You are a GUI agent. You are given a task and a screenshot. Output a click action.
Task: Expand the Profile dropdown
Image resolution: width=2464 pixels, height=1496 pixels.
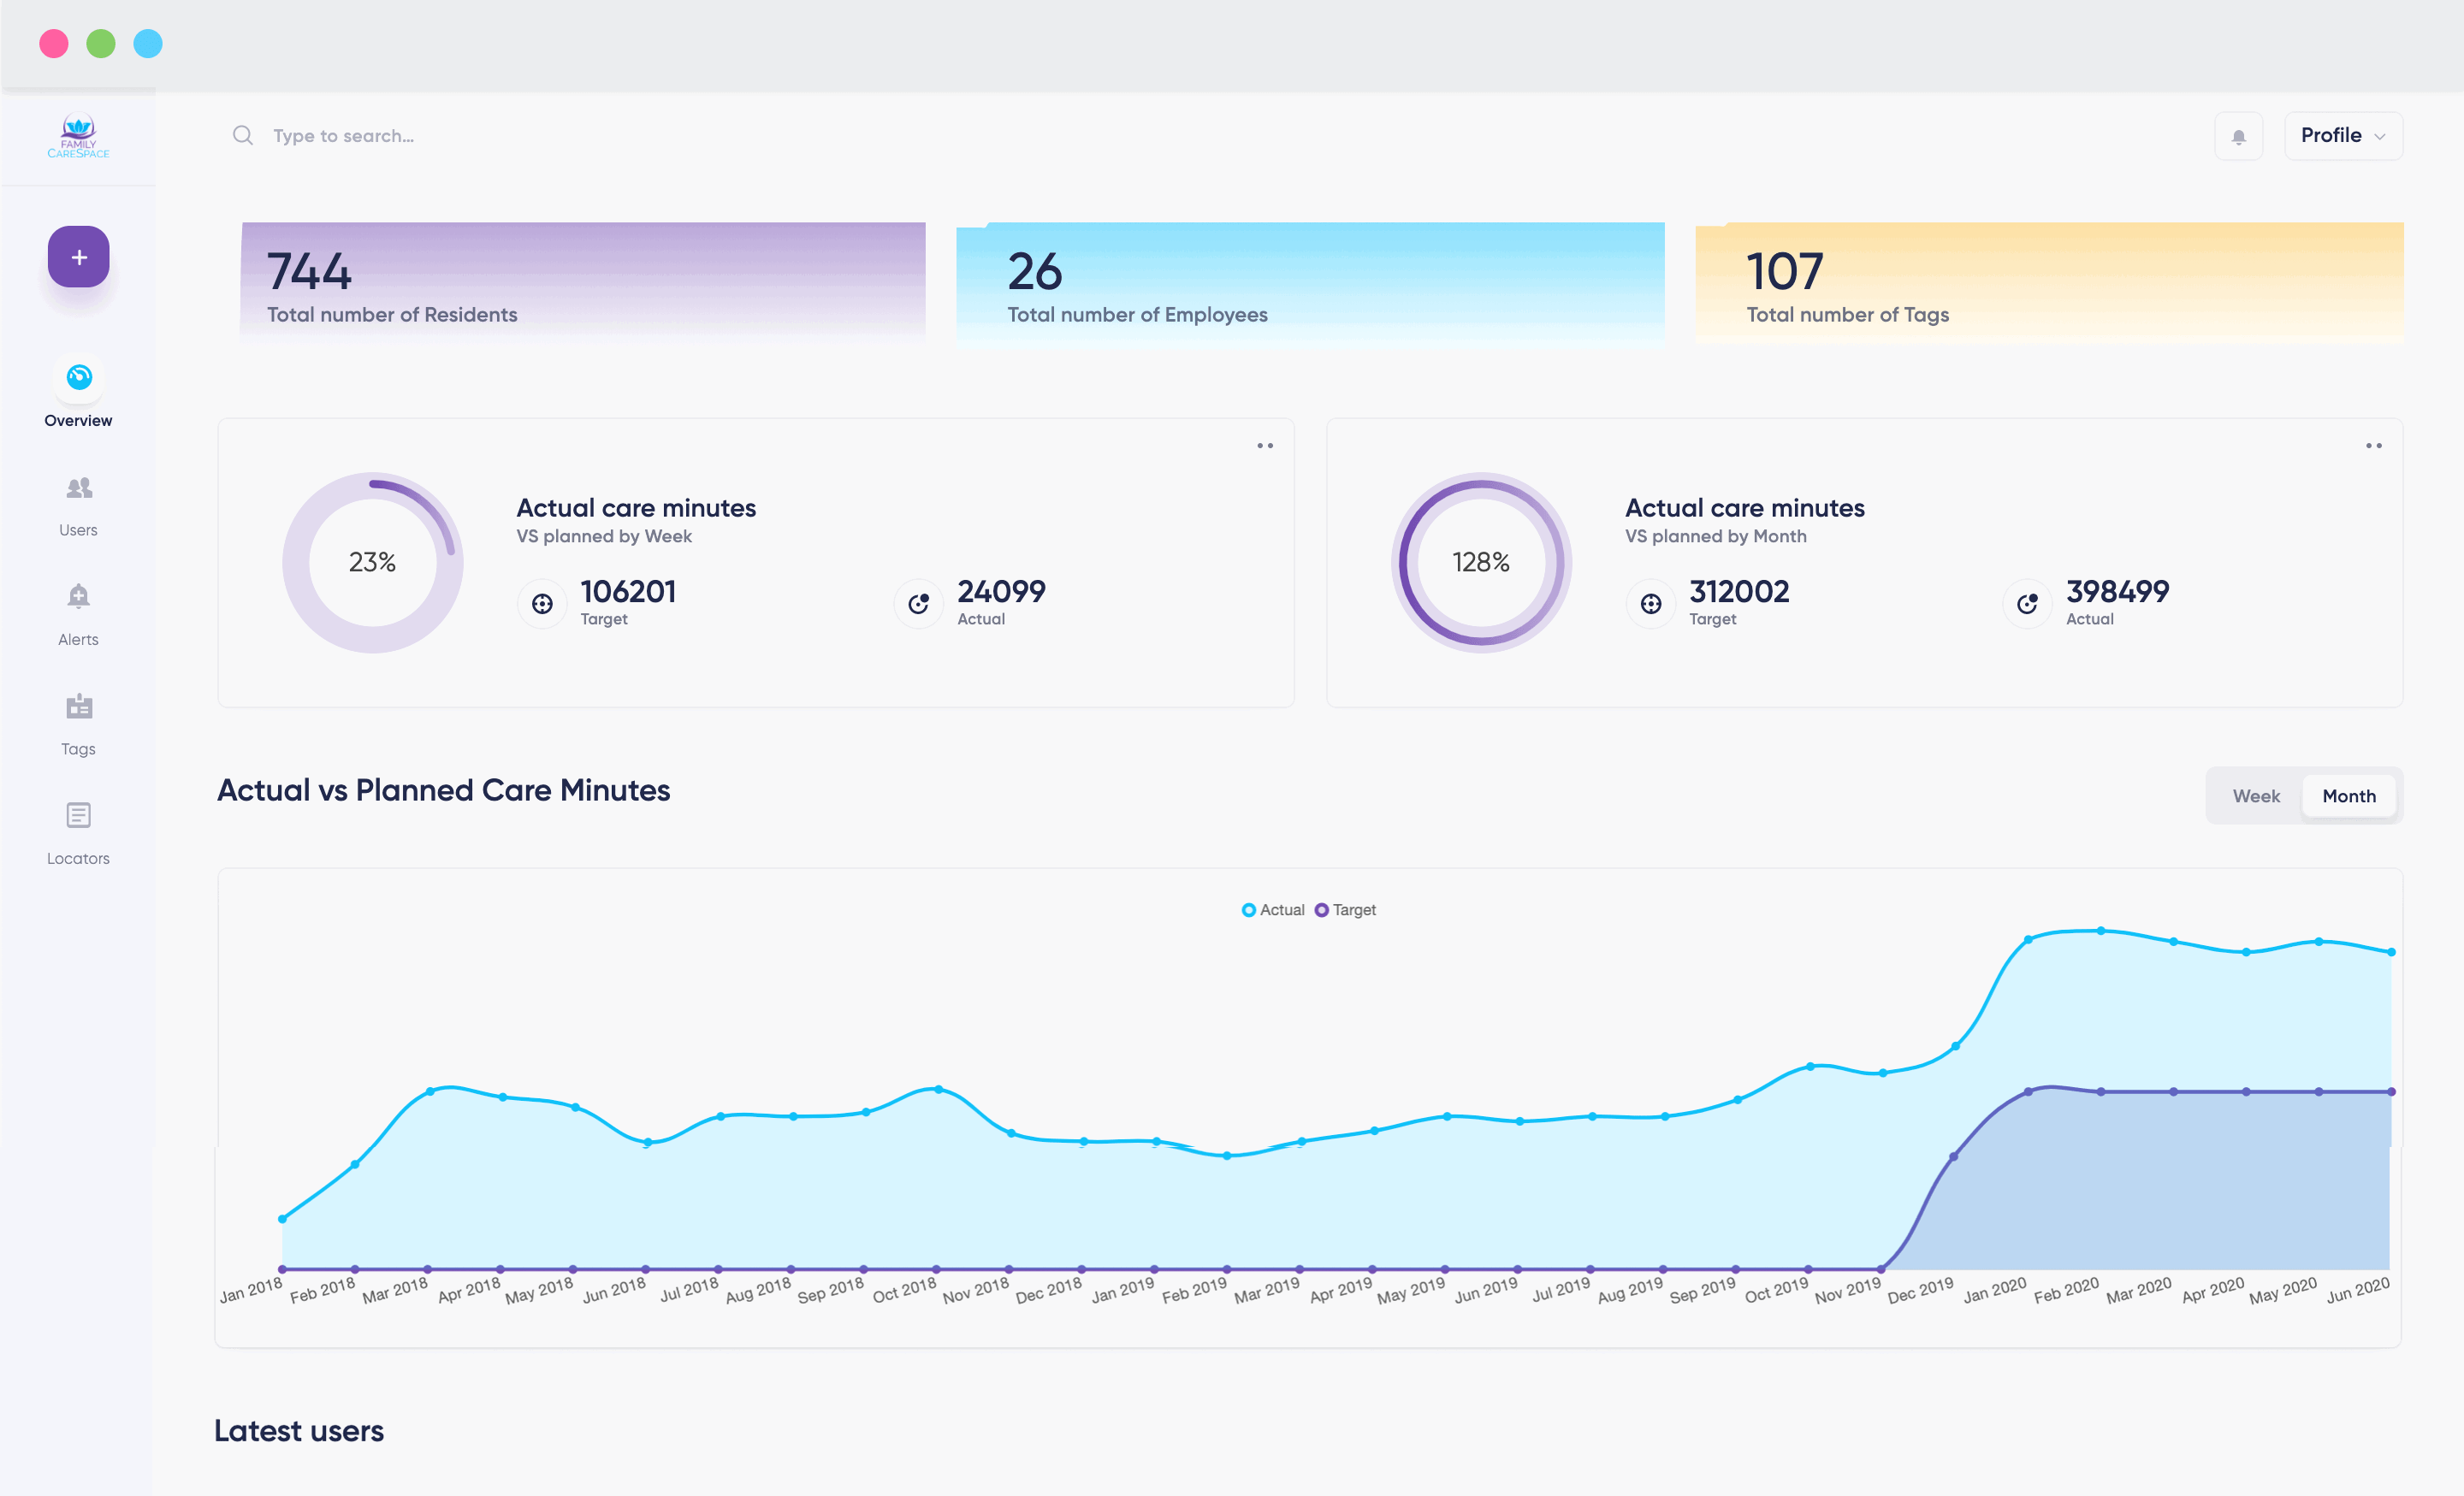click(x=2343, y=136)
